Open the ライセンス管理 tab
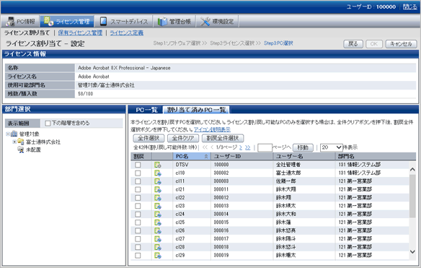The height and width of the screenshot is (268, 421). (67, 21)
